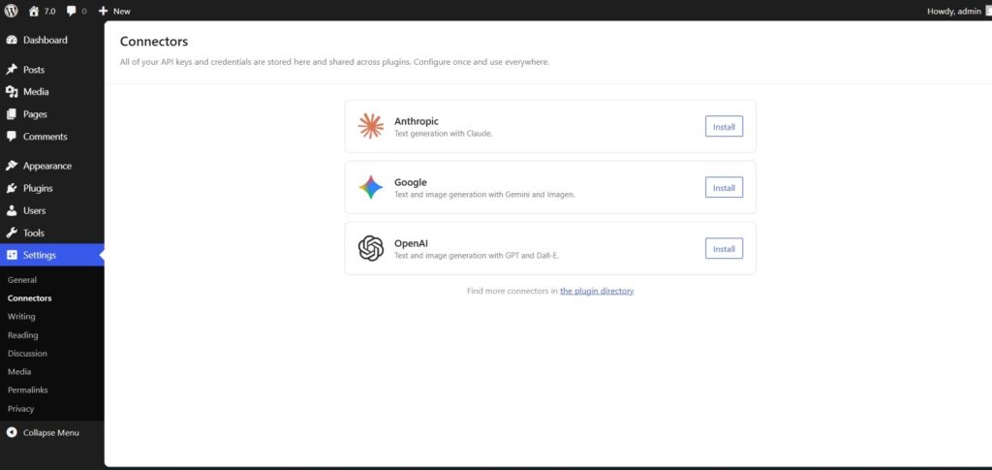992x470 pixels.
Task: Visit site via home icon 7.0
Action: (x=42, y=11)
